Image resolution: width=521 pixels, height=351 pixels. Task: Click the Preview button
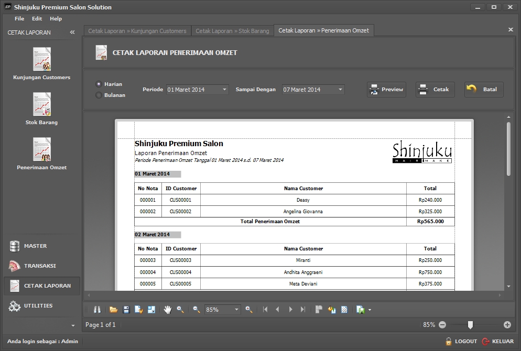(x=386, y=90)
